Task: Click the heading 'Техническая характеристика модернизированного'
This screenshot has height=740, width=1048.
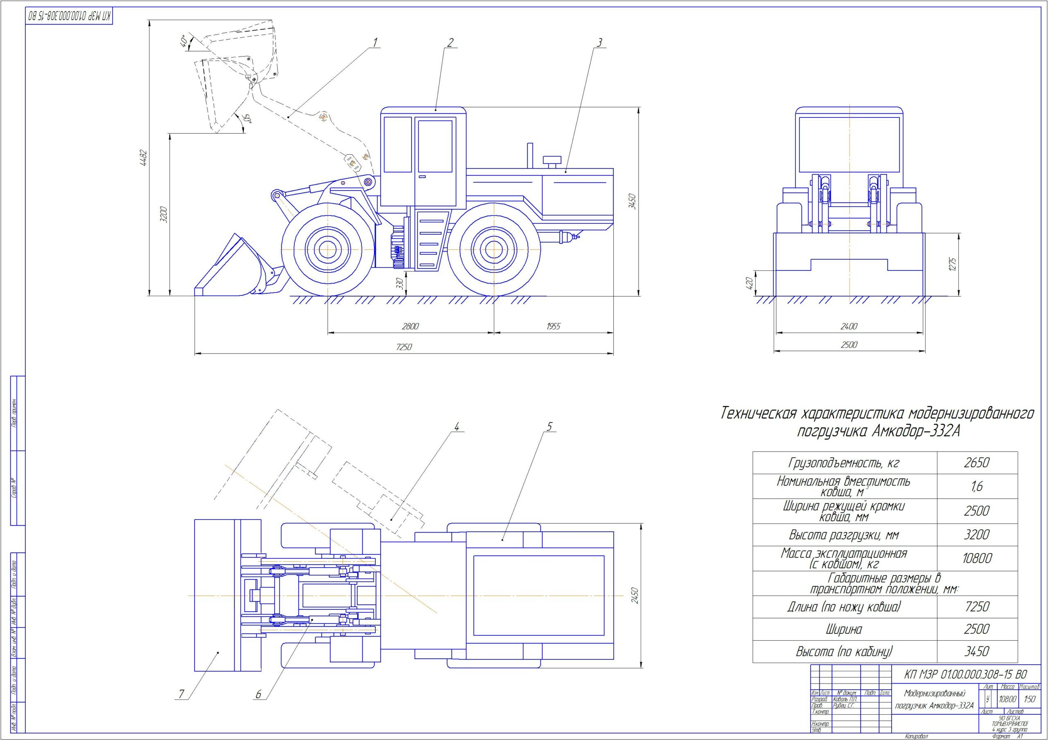Action: point(878,413)
